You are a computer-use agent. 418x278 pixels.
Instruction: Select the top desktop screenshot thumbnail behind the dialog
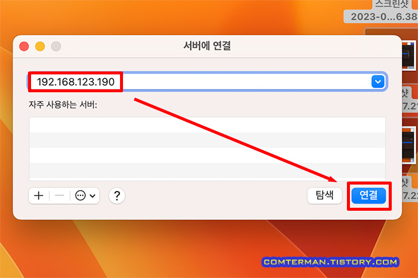point(409,55)
